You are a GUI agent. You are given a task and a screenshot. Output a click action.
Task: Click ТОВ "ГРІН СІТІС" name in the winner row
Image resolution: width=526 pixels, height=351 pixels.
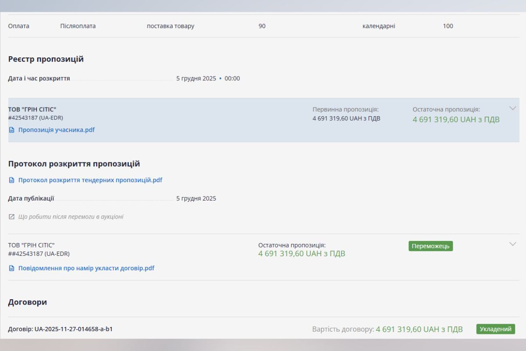click(31, 245)
